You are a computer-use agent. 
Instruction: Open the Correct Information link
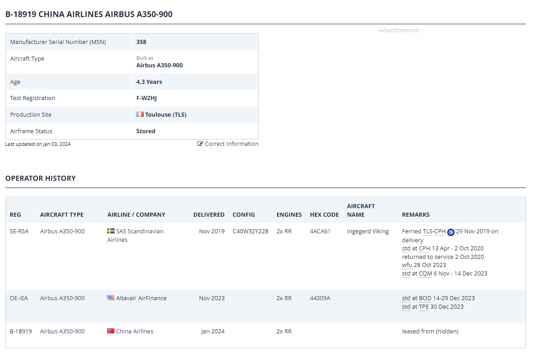click(232, 144)
